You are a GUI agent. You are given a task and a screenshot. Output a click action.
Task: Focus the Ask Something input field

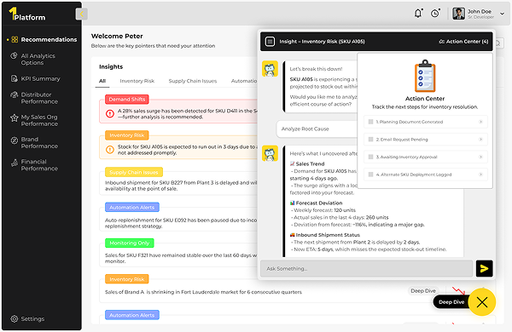click(366, 268)
